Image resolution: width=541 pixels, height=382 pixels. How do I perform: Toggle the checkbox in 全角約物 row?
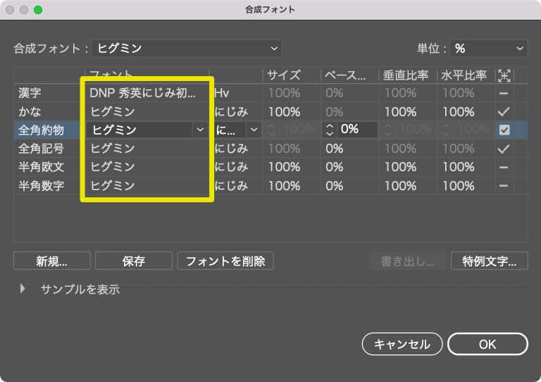point(504,130)
